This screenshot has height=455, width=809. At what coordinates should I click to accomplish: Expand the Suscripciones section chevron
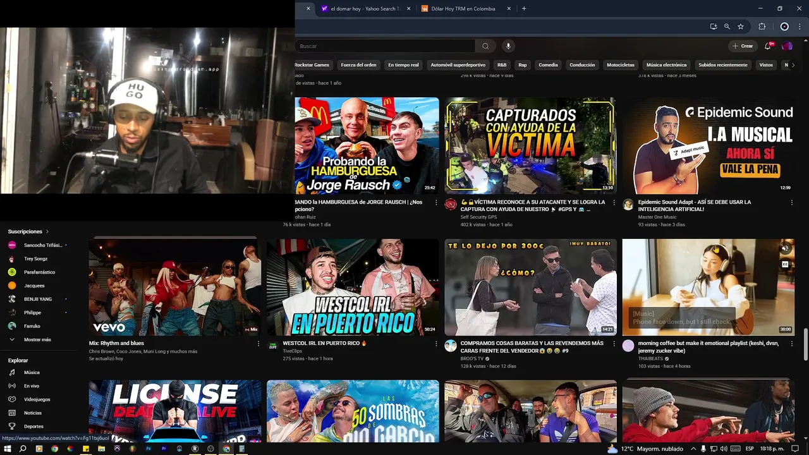coord(47,232)
